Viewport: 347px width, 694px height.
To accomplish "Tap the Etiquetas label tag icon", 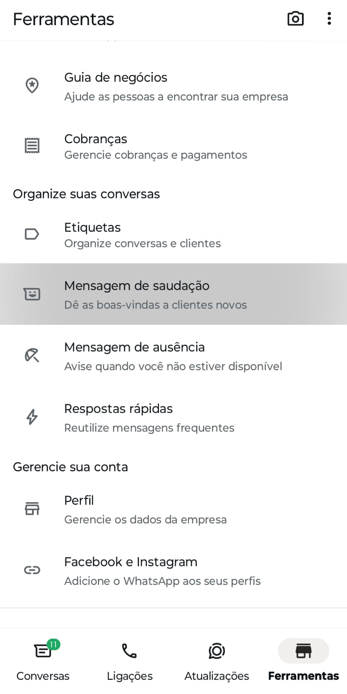I will click(x=32, y=234).
